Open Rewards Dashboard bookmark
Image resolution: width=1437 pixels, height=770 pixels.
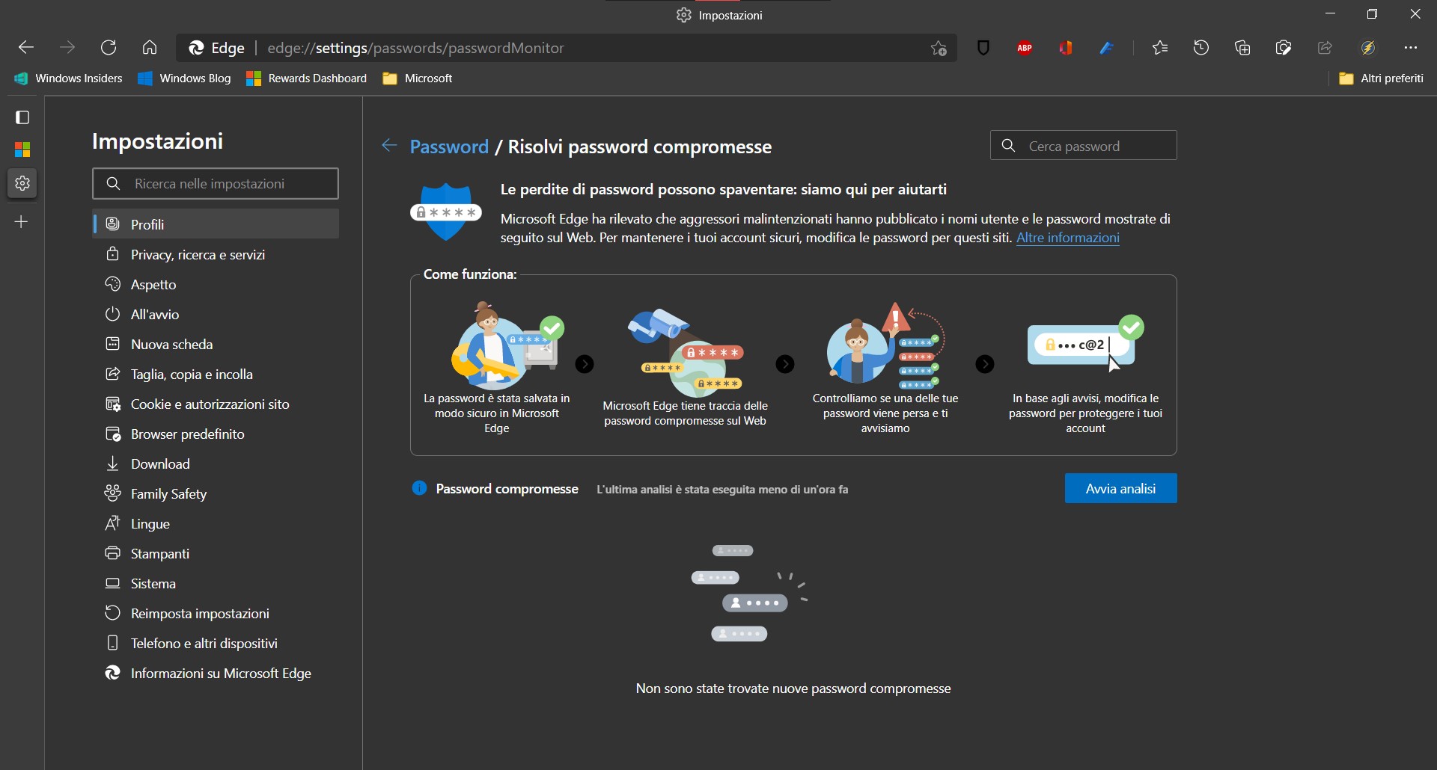pos(307,78)
